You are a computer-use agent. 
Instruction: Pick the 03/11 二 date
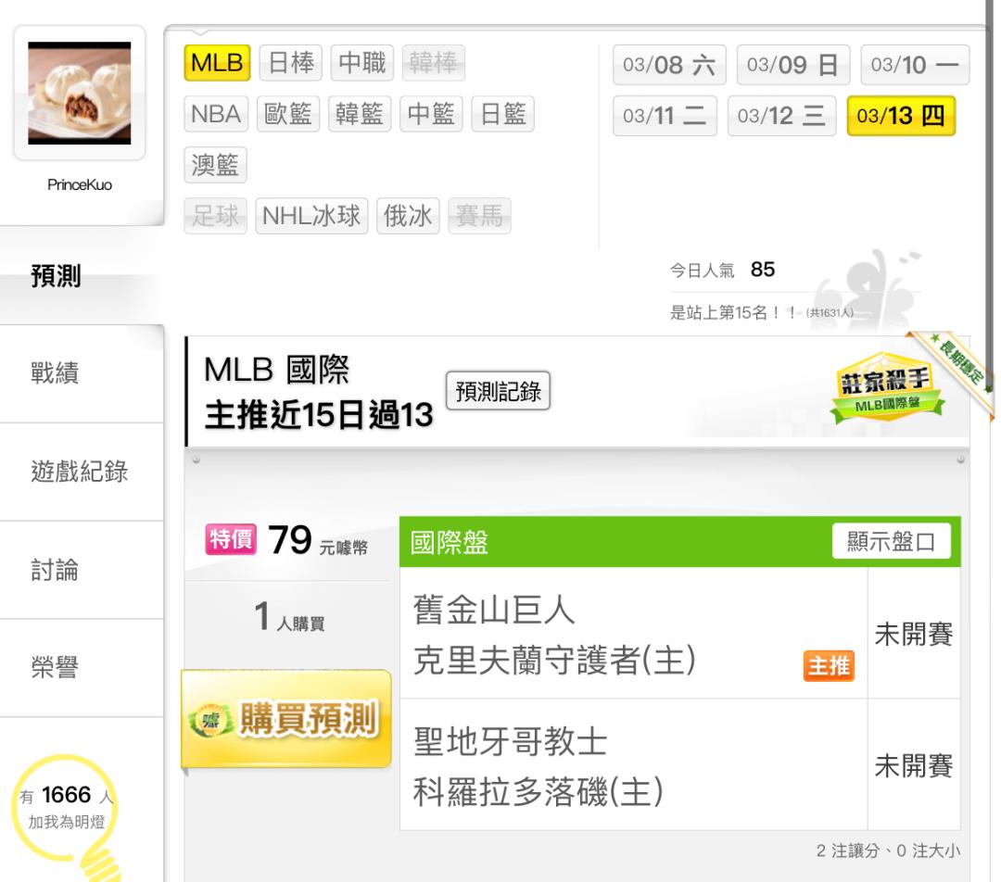pyautogui.click(x=665, y=116)
